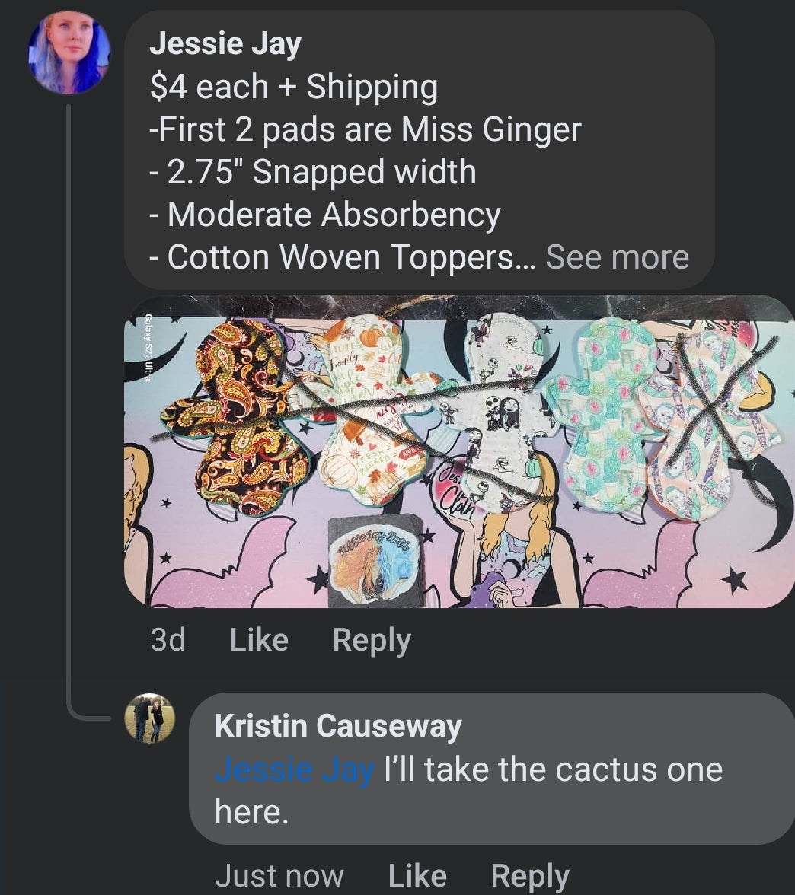795x895 pixels.
Task: Click the 3d timestamp
Action: [x=168, y=640]
